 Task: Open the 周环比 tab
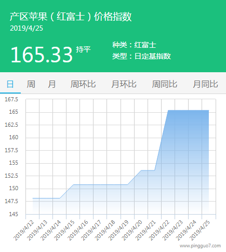pos(83,84)
